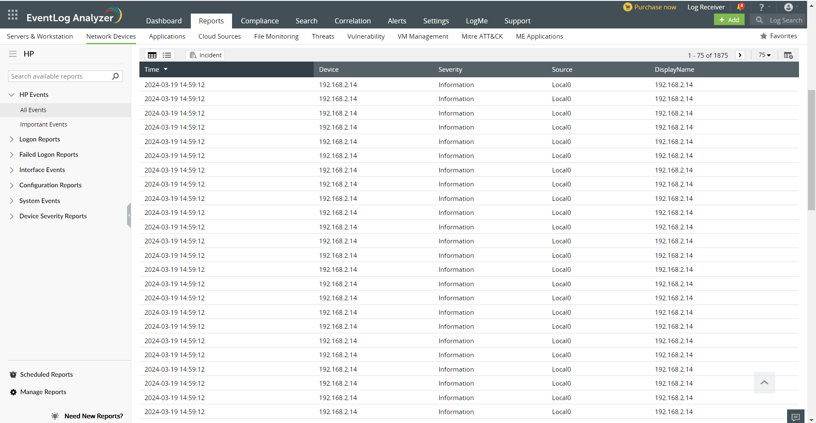Open the File Monitoring subtab

276,37
